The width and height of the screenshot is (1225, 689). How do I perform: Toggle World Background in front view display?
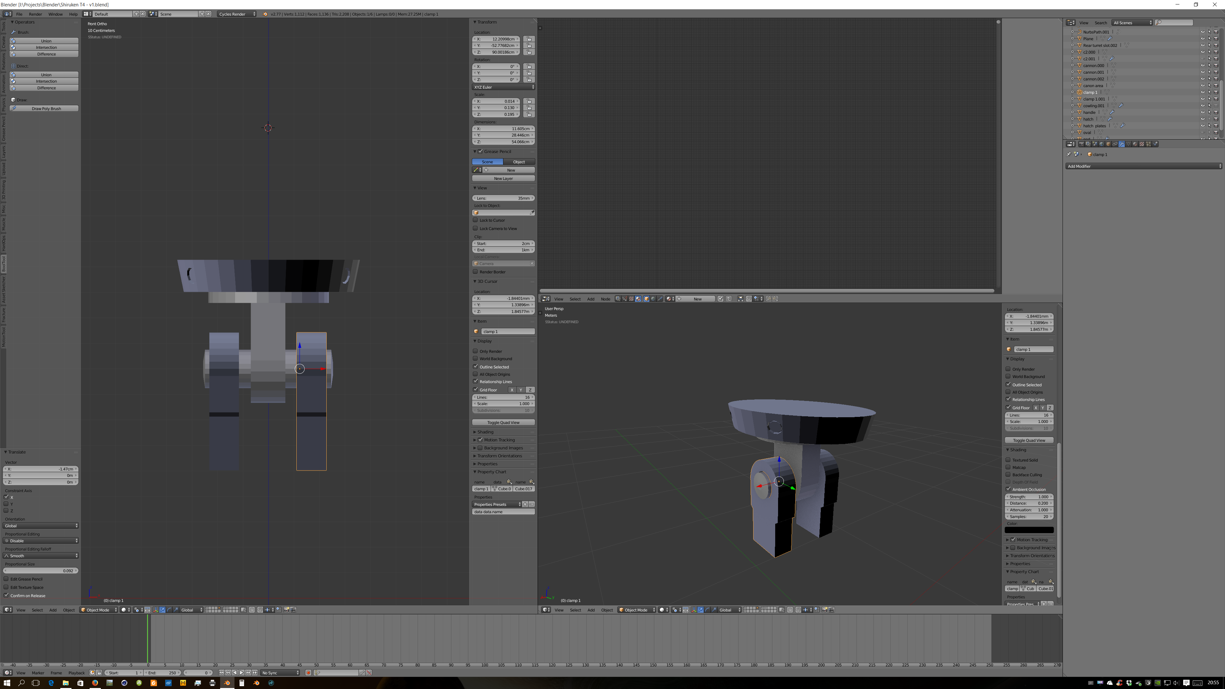475,359
